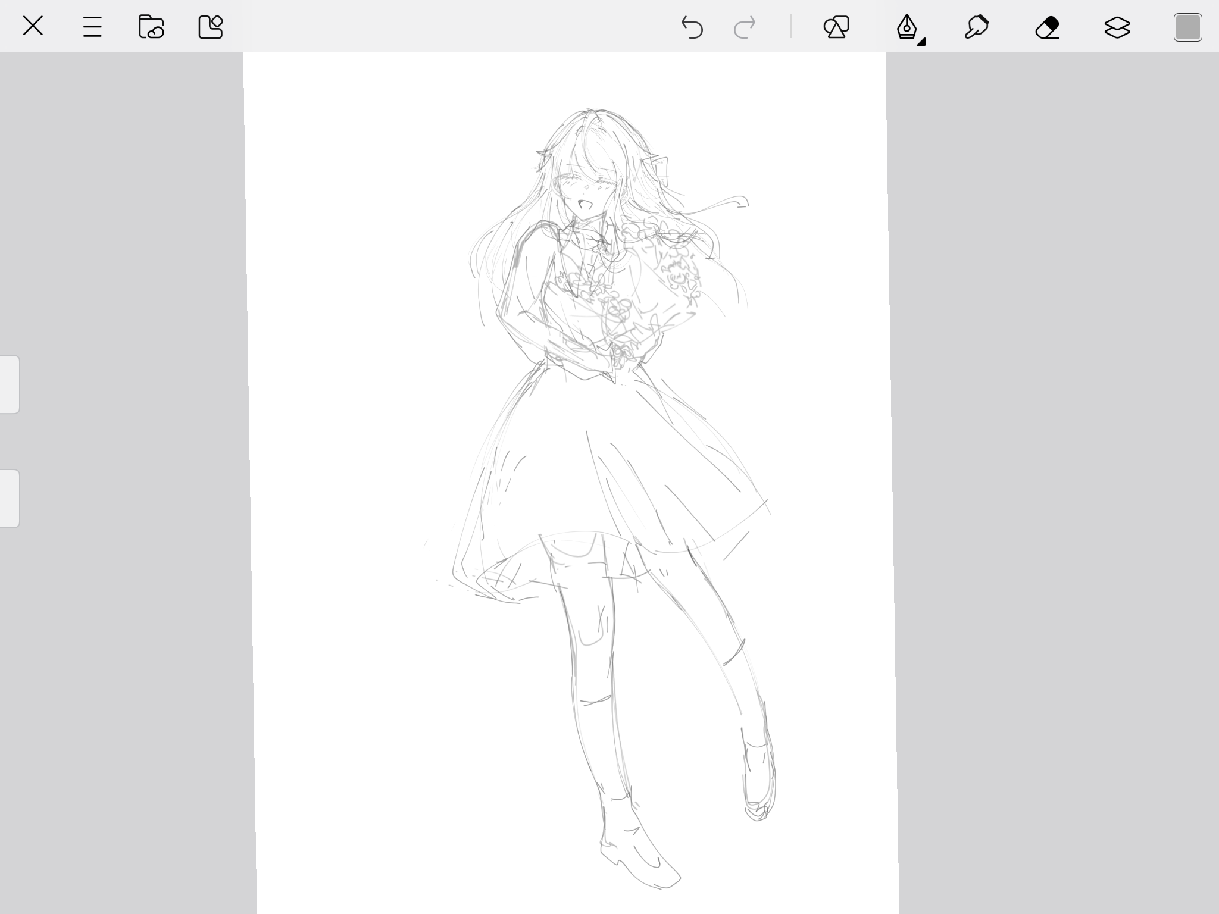This screenshot has height=914, width=1219.
Task: Open the canvas edit settings icon
Action: coord(211,27)
